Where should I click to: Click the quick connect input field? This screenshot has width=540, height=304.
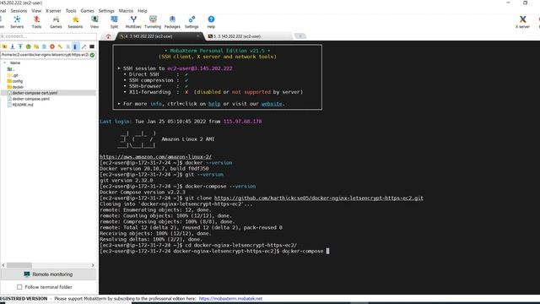click(48, 36)
